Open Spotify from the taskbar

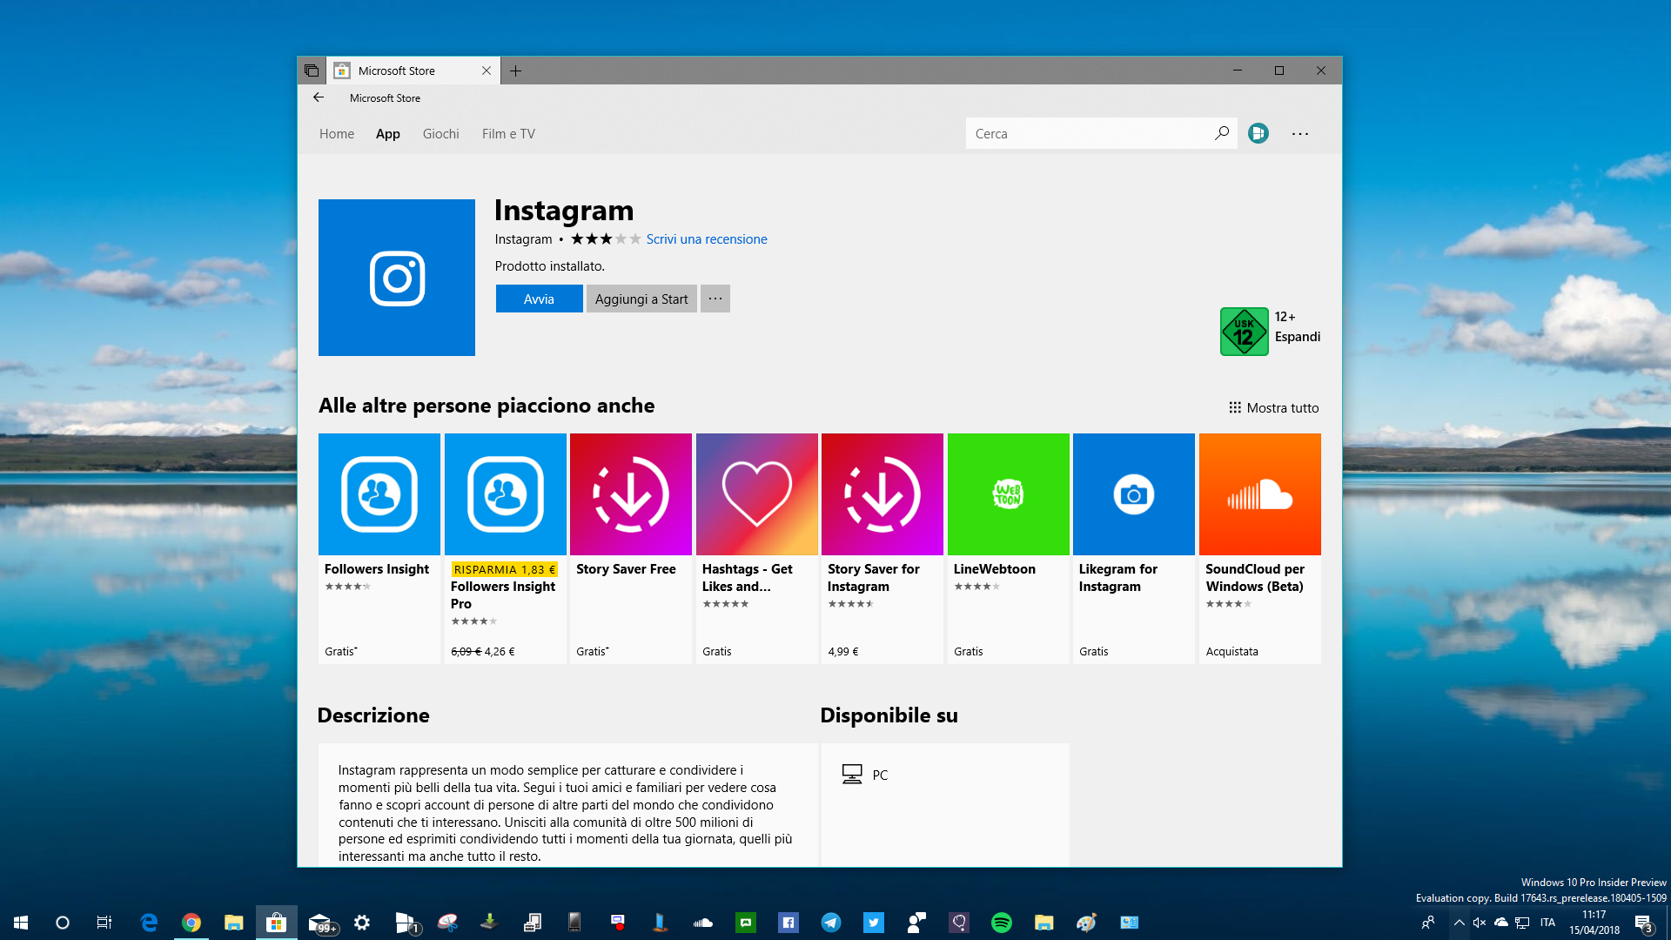pyautogui.click(x=1002, y=923)
